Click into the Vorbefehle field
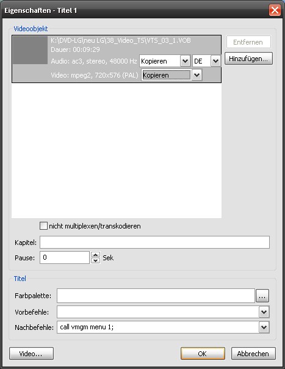This screenshot has width=285, height=369. tap(158, 312)
